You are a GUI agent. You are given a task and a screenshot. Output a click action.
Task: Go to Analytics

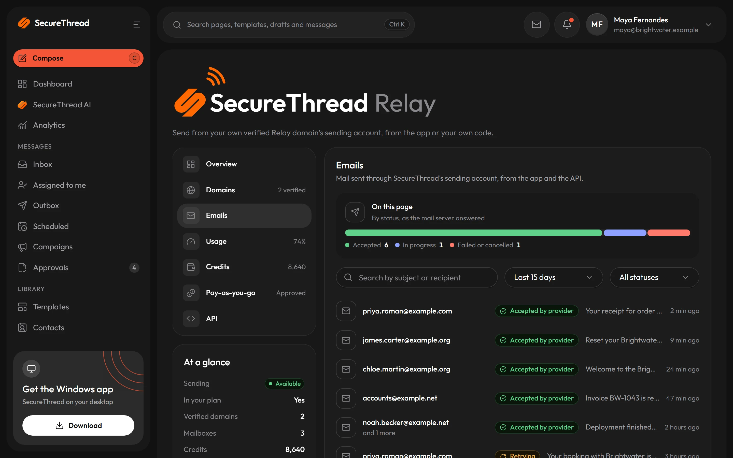point(78,125)
